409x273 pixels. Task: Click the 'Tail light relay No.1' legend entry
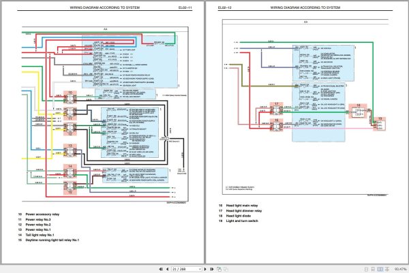(x=40, y=235)
